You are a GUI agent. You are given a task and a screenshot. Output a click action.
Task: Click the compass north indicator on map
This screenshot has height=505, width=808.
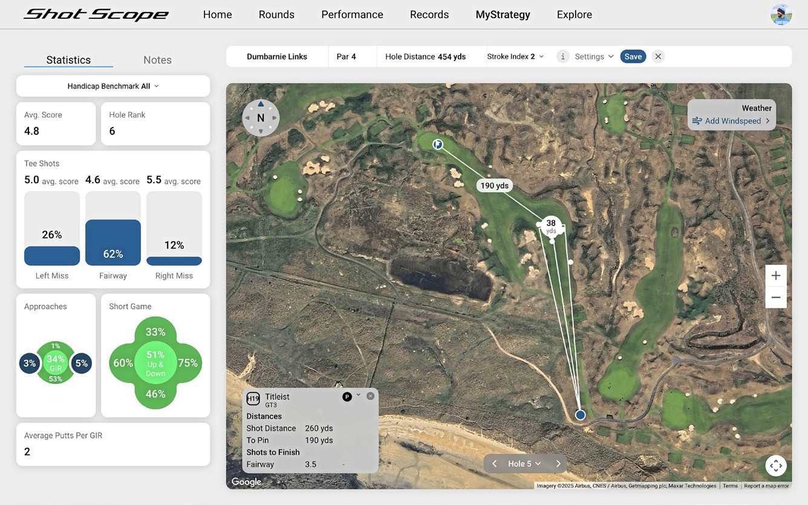(261, 118)
